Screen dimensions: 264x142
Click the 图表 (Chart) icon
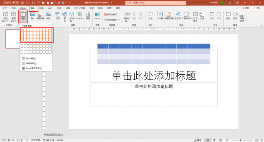pyautogui.click(x=88, y=14)
